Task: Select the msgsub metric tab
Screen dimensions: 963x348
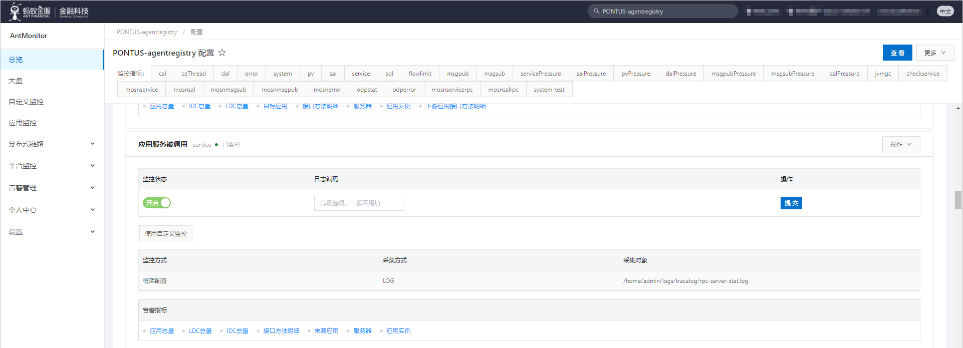Action: click(x=495, y=74)
